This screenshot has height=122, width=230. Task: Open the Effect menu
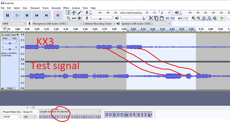[x=66, y=8]
